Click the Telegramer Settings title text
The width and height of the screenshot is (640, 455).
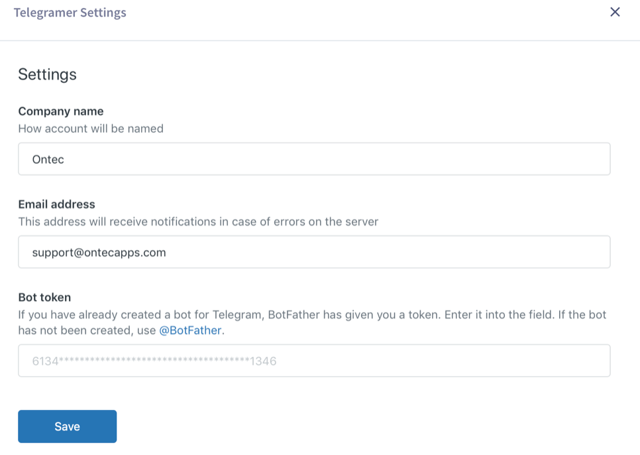70,13
